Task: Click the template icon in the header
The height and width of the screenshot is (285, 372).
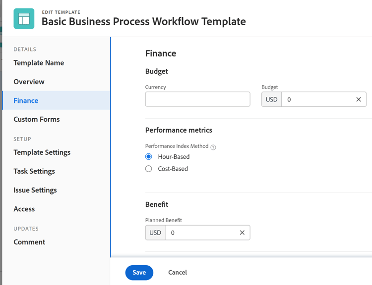Action: pos(24,19)
